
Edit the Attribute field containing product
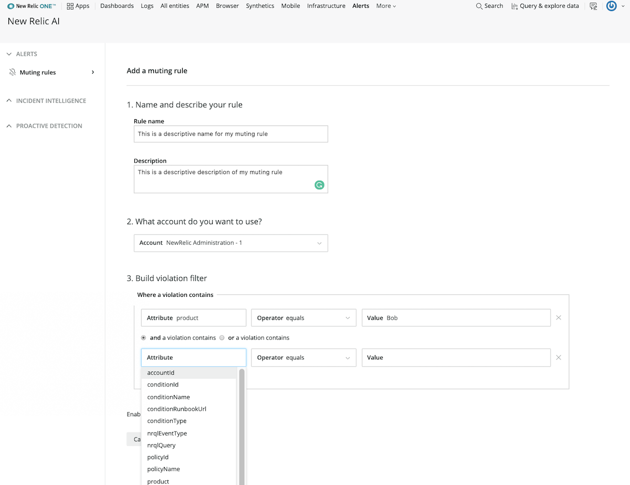point(194,318)
